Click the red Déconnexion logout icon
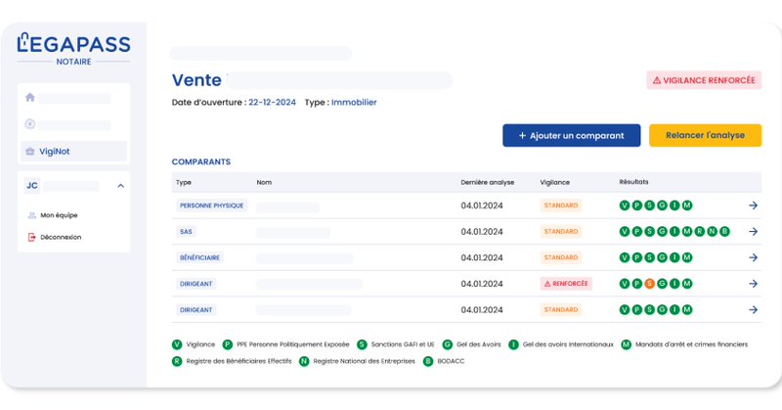 point(32,237)
